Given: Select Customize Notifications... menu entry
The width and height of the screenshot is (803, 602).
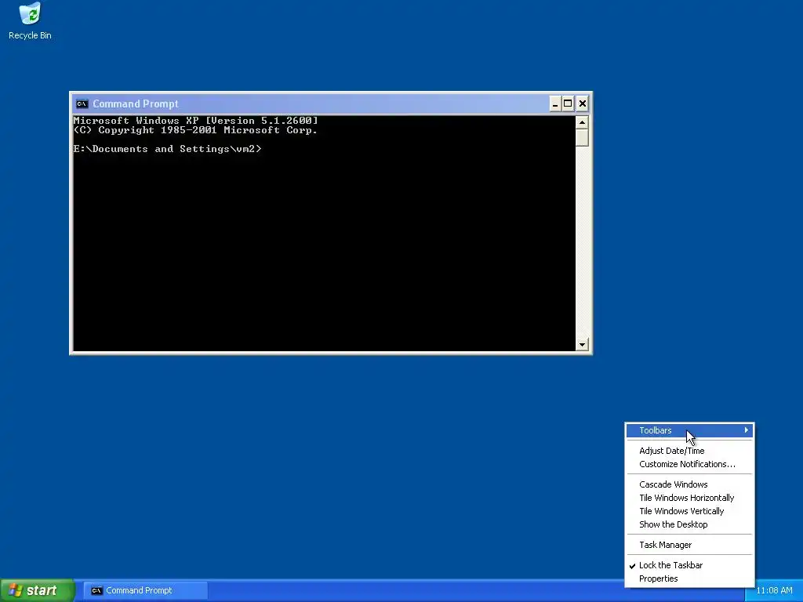Looking at the screenshot, I should coord(689,464).
